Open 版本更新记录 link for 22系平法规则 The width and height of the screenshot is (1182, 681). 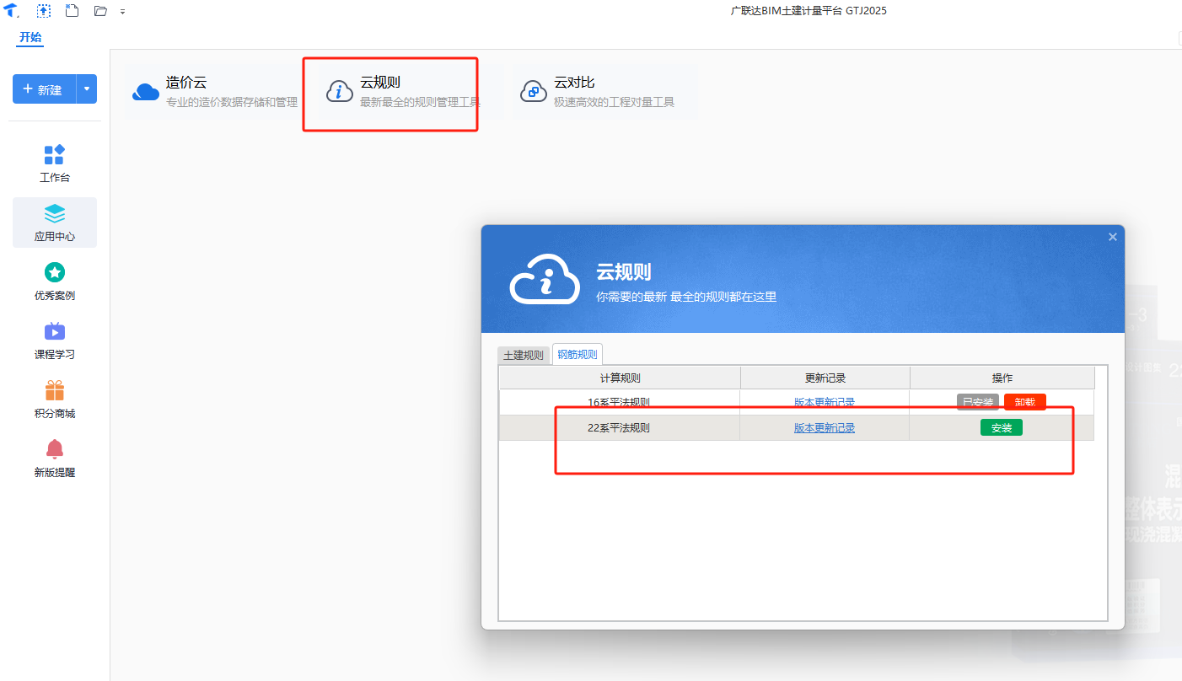825,427
